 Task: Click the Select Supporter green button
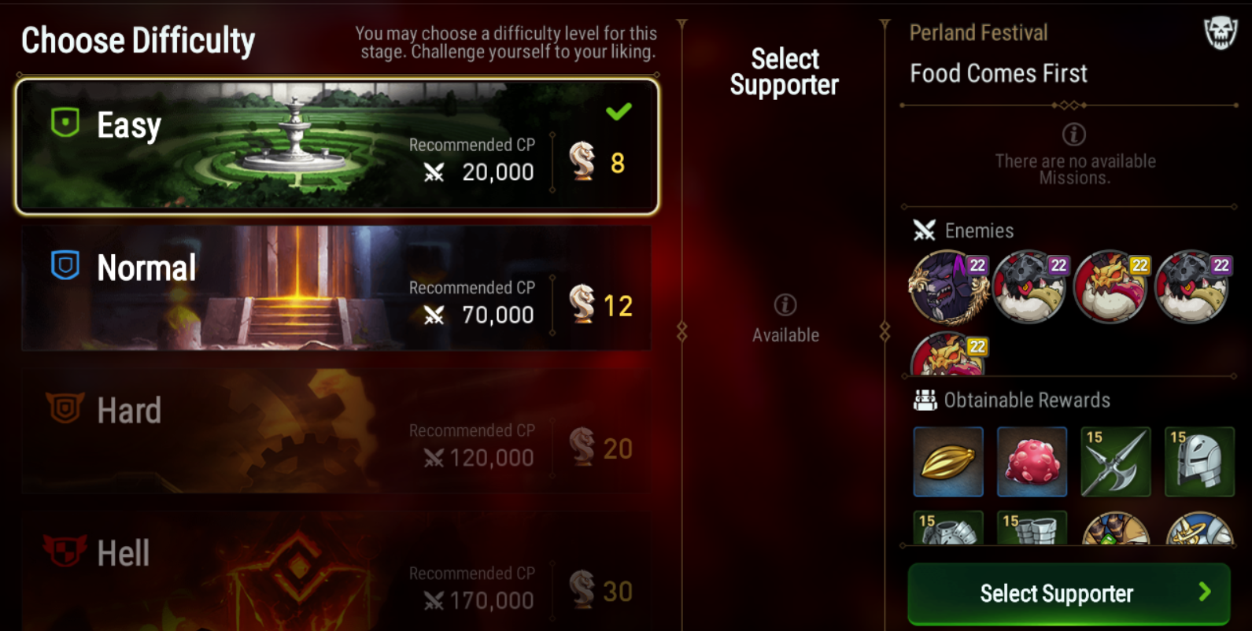click(x=1069, y=593)
